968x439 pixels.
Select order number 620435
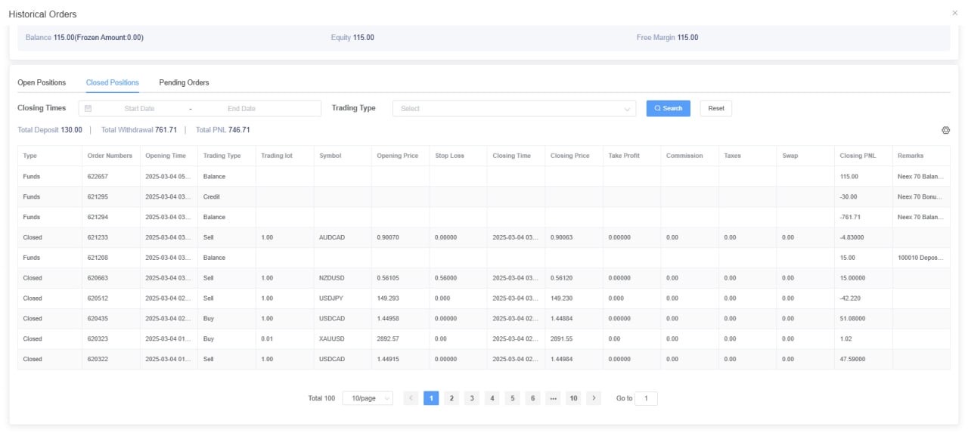(98, 319)
